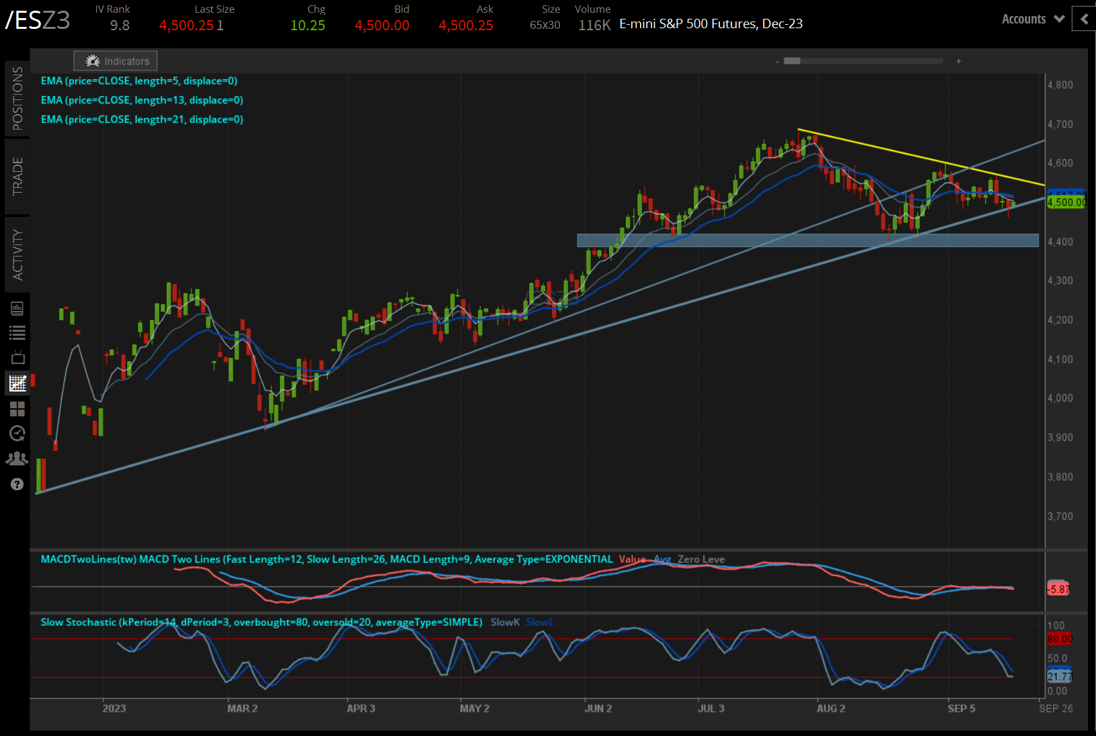This screenshot has height=736, width=1096.
Task: Switch to the grid layout icon
Action: (17, 408)
